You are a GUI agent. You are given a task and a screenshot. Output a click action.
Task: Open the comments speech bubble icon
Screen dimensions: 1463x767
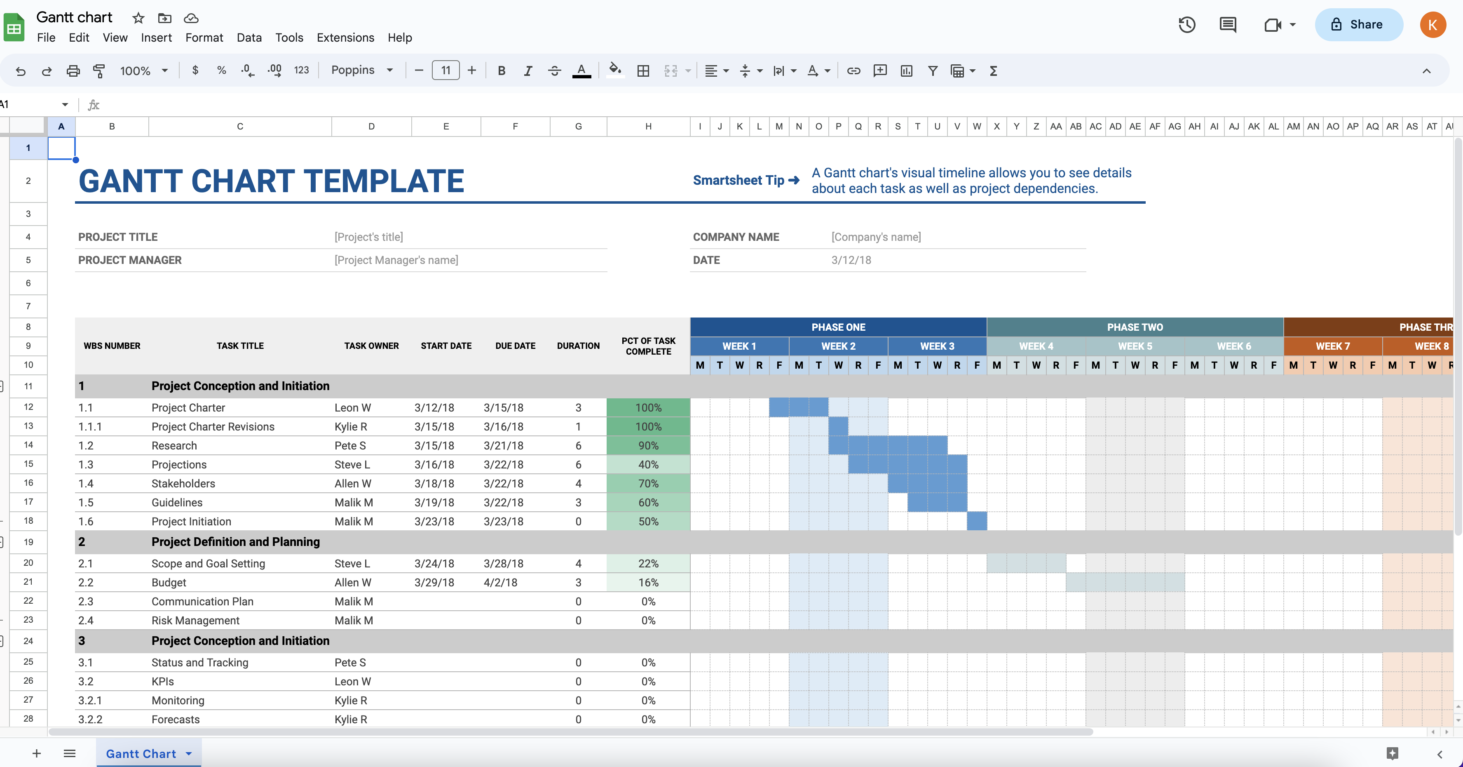[x=1227, y=24]
